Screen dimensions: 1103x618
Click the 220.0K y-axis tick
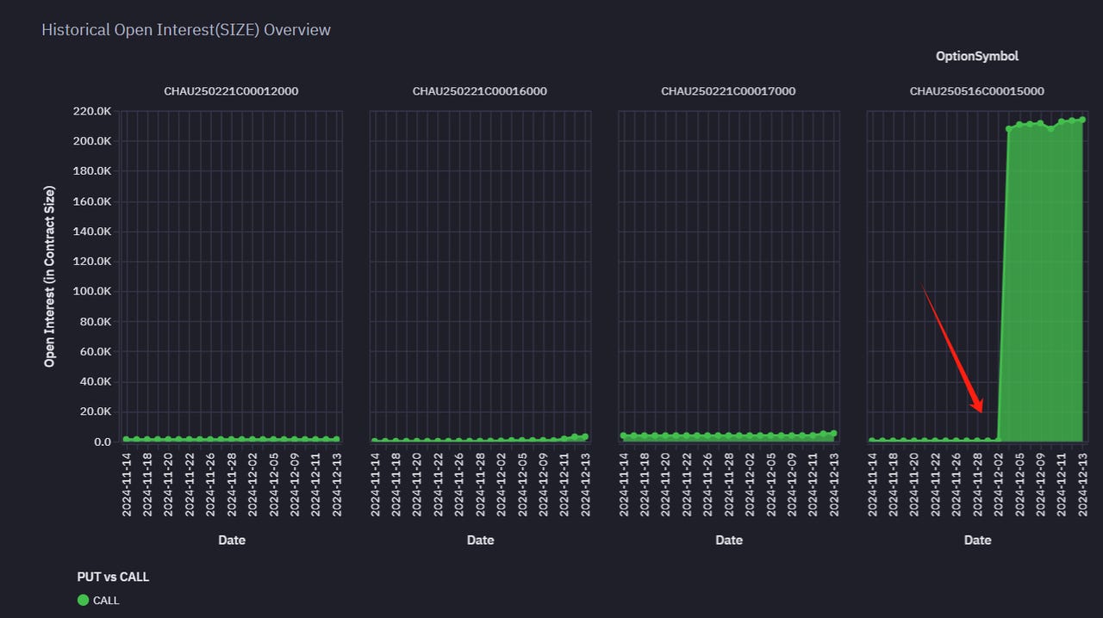point(90,111)
